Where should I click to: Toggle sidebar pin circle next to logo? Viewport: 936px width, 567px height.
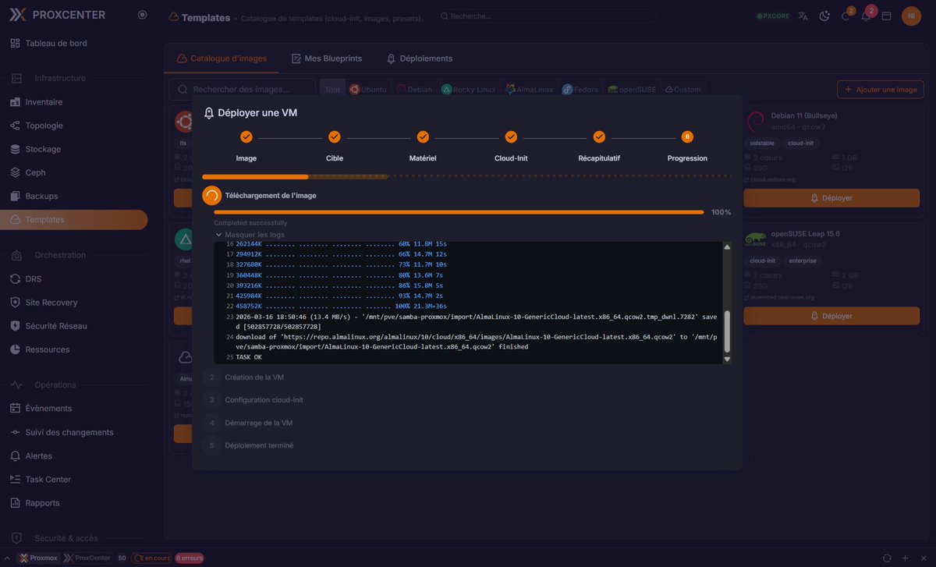[142, 15]
